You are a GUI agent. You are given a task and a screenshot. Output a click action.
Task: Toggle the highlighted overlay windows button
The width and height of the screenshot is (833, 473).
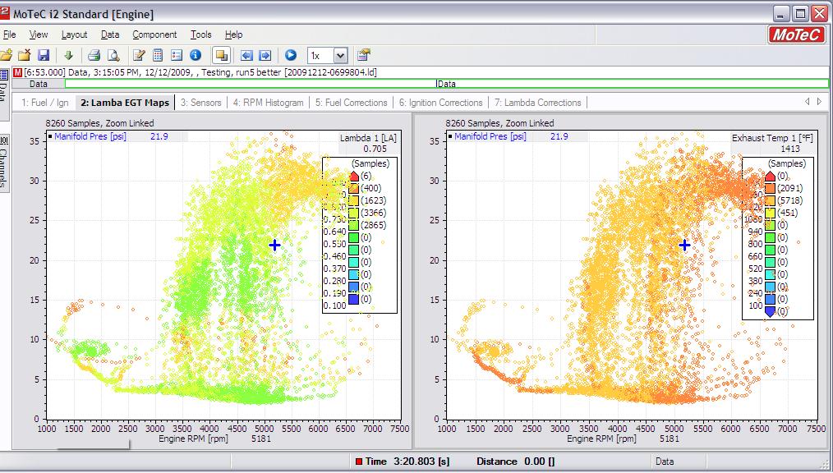(x=220, y=55)
